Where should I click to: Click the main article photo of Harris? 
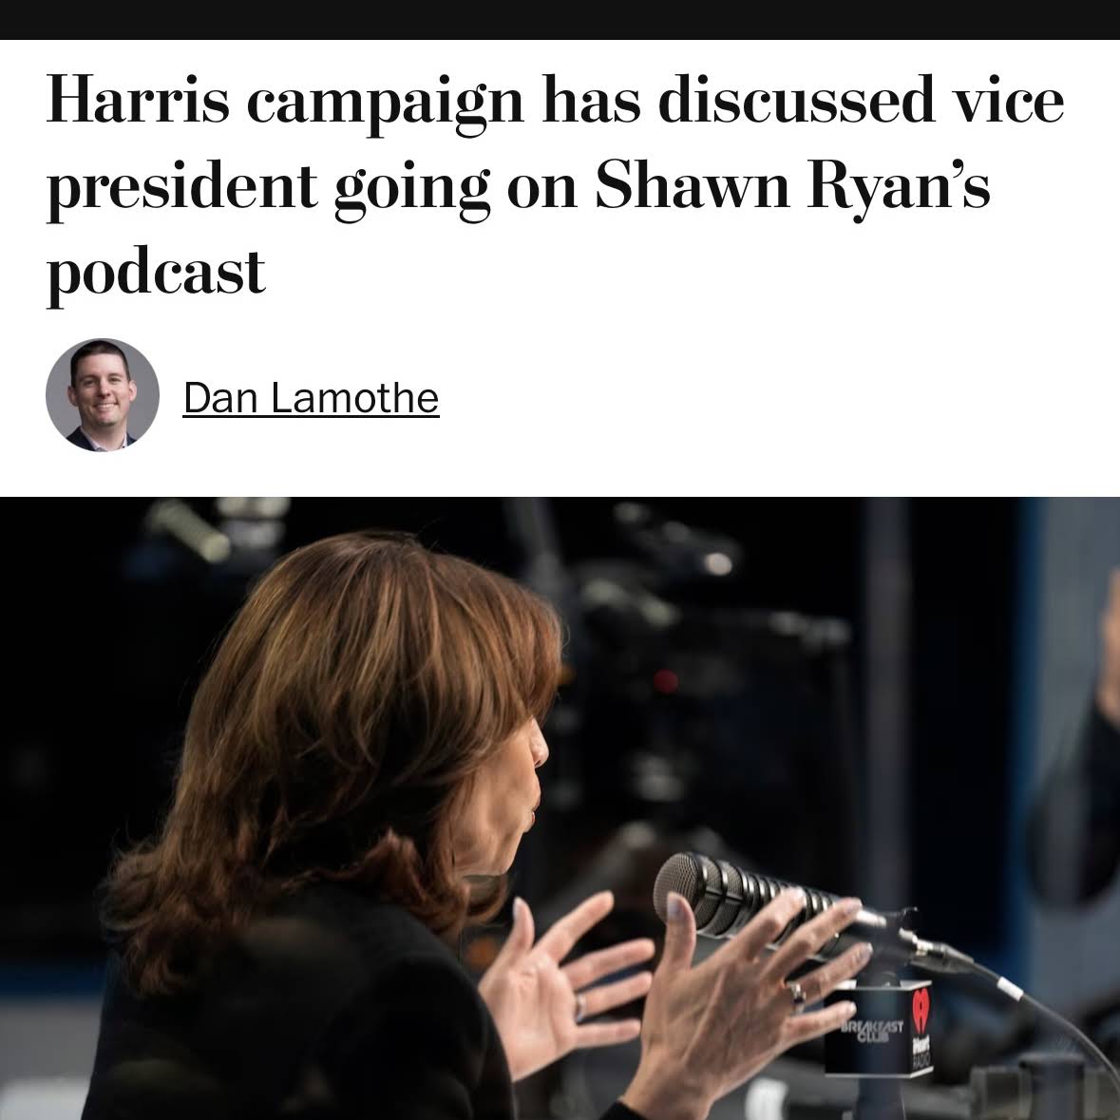coord(560,807)
